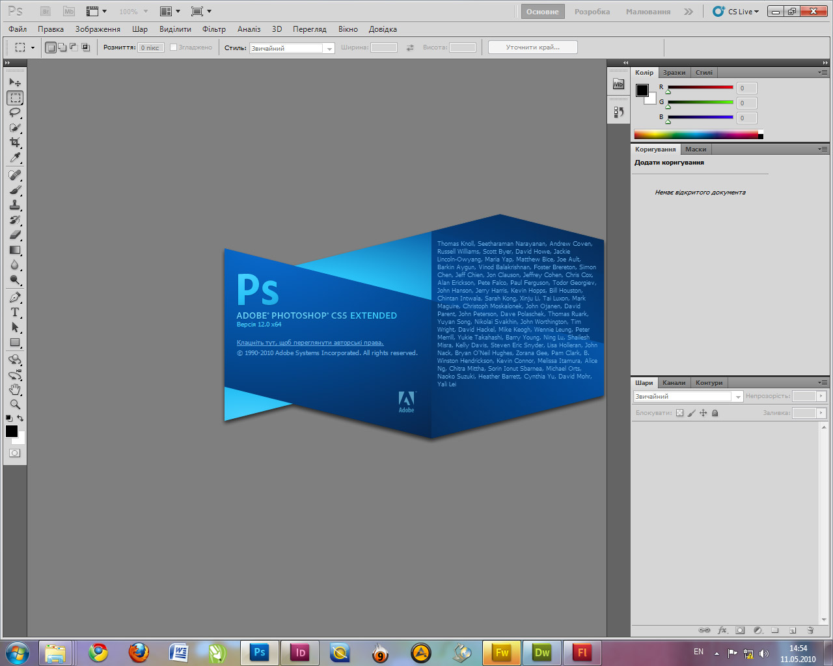Viewport: 833px width, 666px height.
Task: Select the Horizontal Type tool
Action: coord(15,313)
